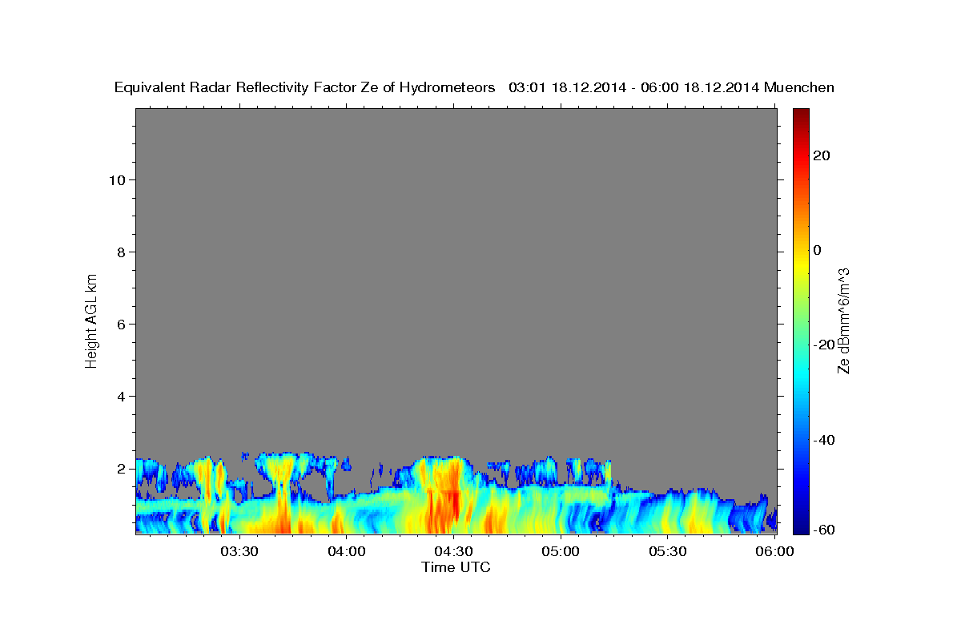Viewport: 961px width, 641px height.
Task: Click the '03:30' time tick label
Action: (239, 552)
